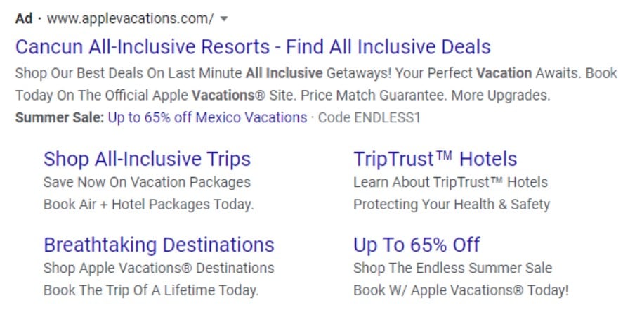Click the bold "Ad" label
Image resolution: width=623 pixels, height=317 pixels.
24,19
